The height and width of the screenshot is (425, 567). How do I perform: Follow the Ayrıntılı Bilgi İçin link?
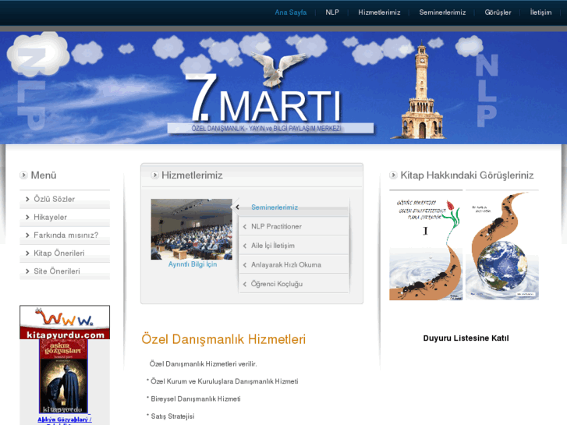(193, 264)
